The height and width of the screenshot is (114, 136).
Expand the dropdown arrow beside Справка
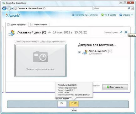point(132,15)
